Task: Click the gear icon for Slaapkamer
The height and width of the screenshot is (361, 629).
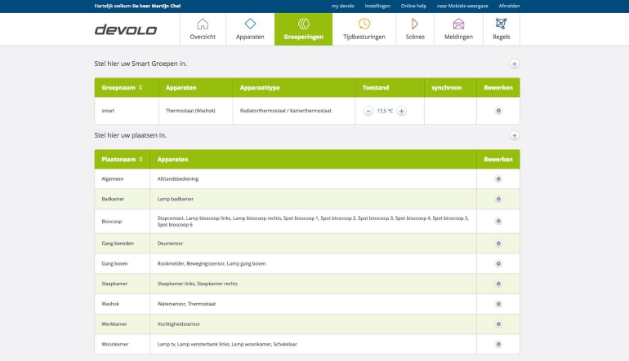Action: pyautogui.click(x=498, y=284)
